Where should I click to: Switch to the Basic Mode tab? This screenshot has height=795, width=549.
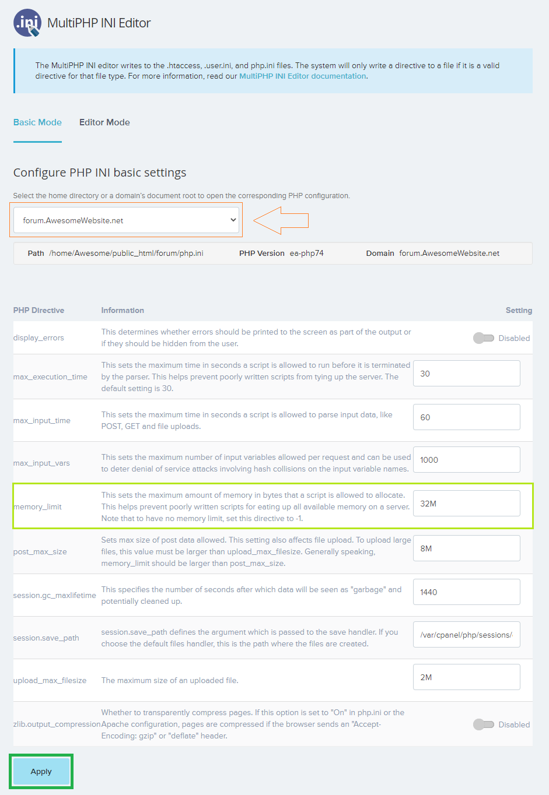(37, 122)
